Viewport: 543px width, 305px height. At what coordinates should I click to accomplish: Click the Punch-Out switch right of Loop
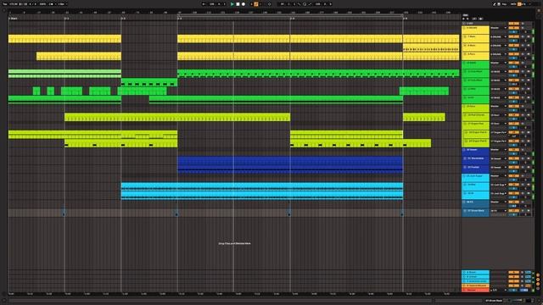310,4
